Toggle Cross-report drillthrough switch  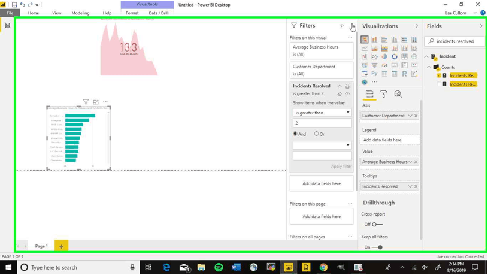pos(377,224)
